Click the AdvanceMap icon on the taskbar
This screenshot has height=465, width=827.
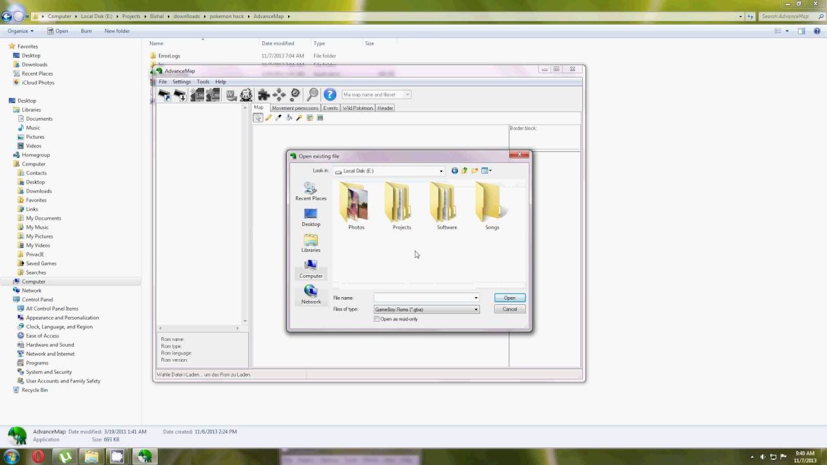tap(144, 457)
